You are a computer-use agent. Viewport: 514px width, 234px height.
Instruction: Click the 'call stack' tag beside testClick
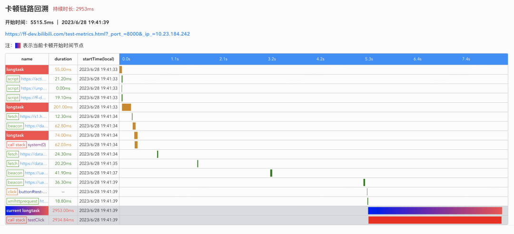tap(16, 220)
